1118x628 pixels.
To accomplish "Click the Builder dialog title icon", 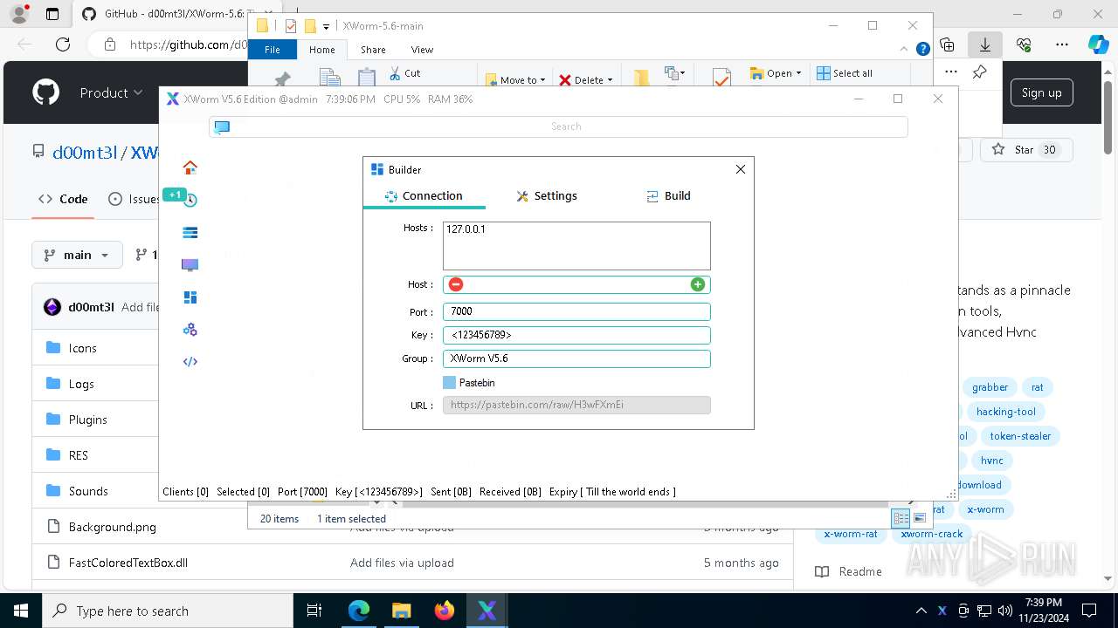I will coord(377,169).
